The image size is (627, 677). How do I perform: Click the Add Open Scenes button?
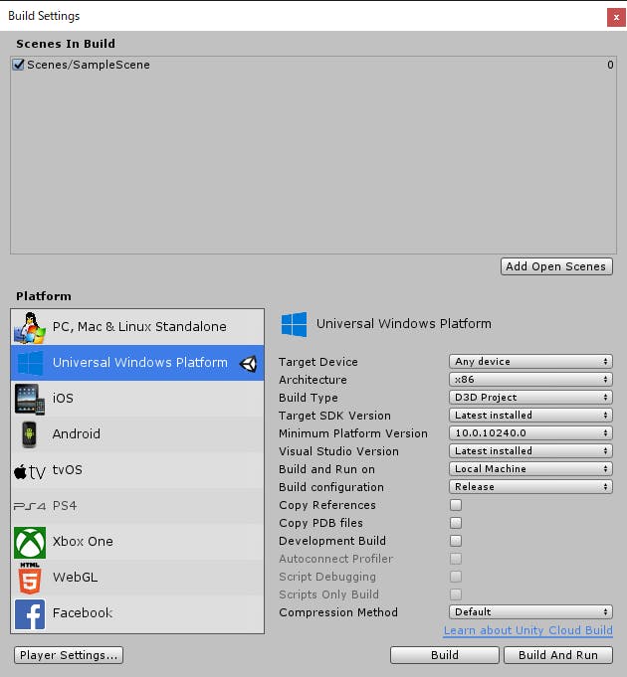pyautogui.click(x=556, y=266)
